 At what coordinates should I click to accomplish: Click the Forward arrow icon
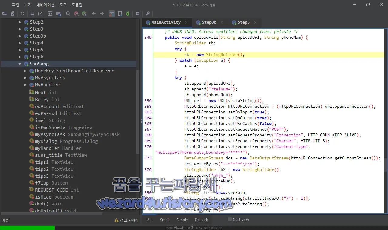(x=102, y=14)
